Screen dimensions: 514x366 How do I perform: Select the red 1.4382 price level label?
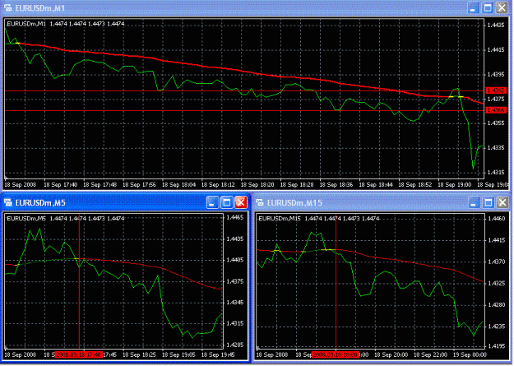coord(496,90)
